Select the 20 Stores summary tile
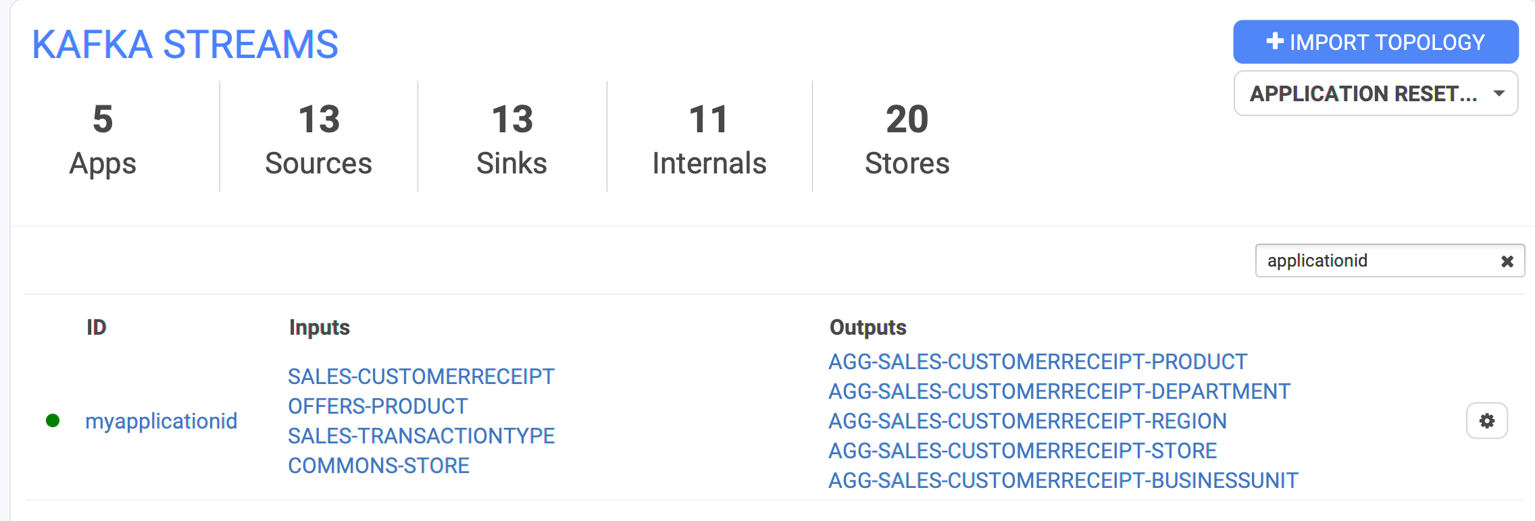The height and width of the screenshot is (521, 1535). click(907, 140)
